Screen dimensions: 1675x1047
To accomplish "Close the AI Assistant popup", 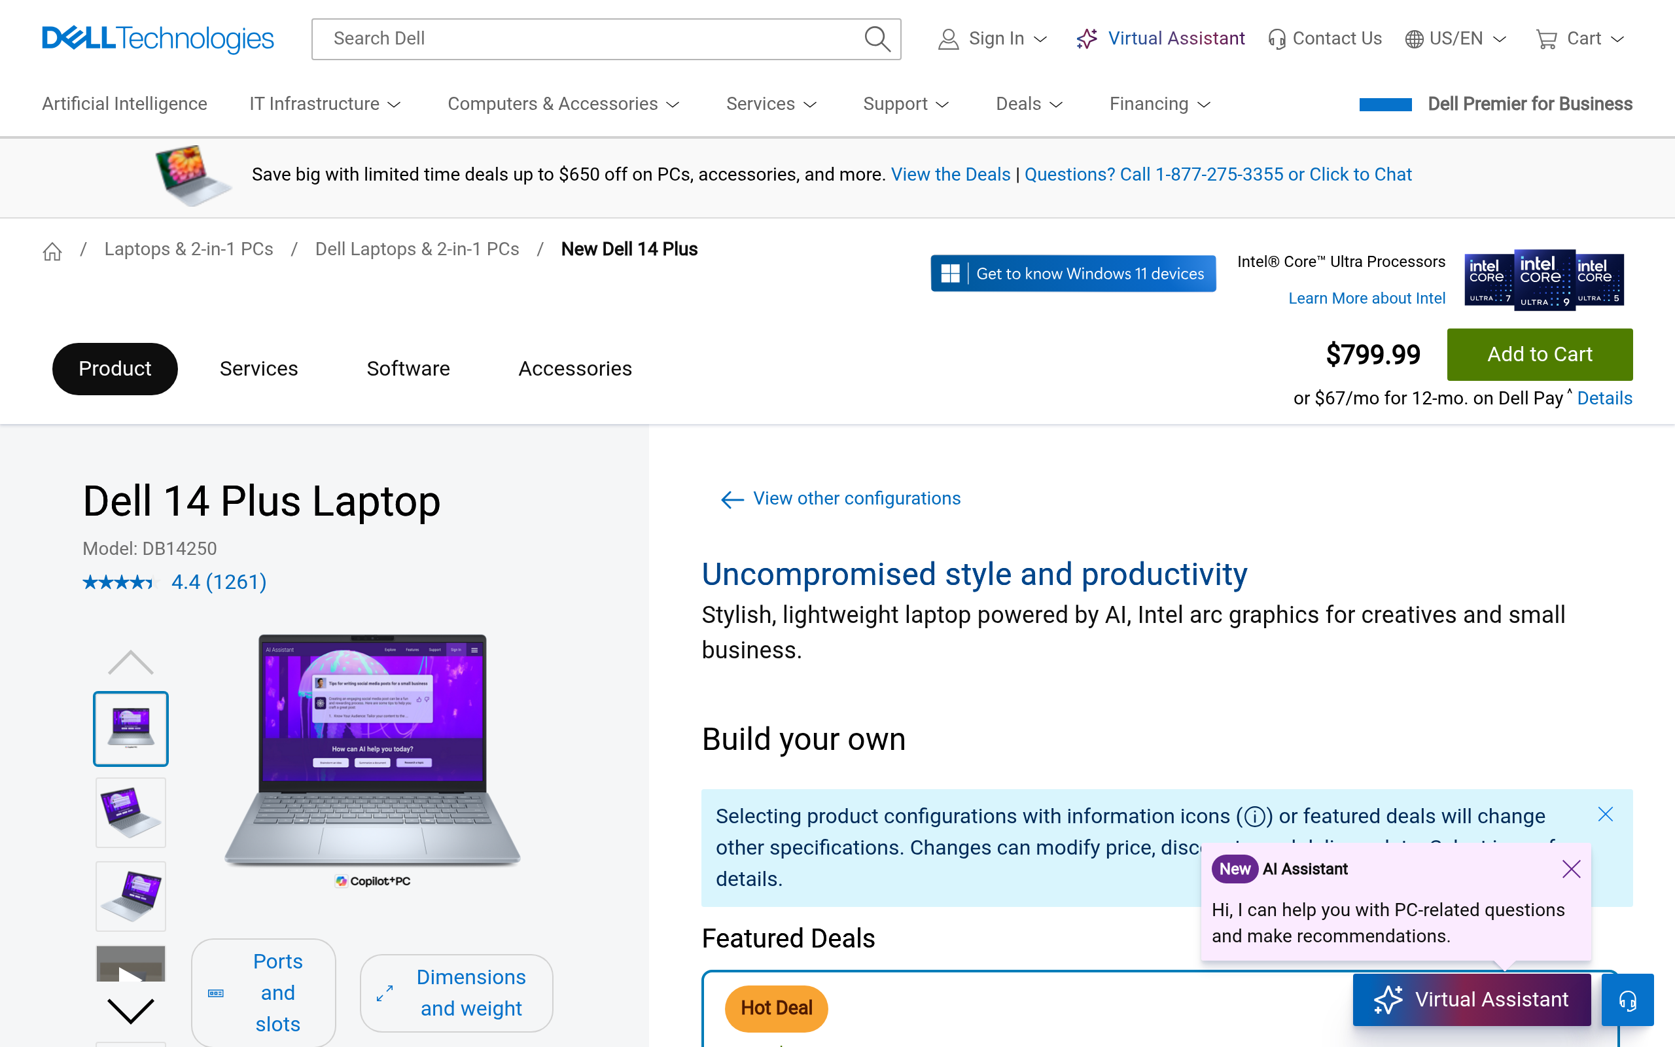I will [1571, 869].
